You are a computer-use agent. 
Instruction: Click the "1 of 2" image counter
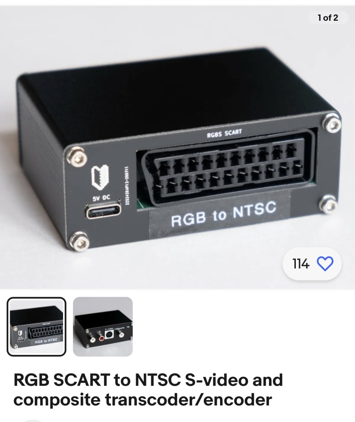(328, 18)
